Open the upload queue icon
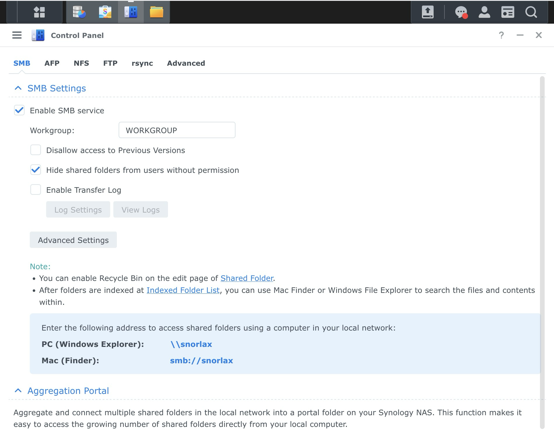This screenshot has height=438, width=554. tap(427, 12)
